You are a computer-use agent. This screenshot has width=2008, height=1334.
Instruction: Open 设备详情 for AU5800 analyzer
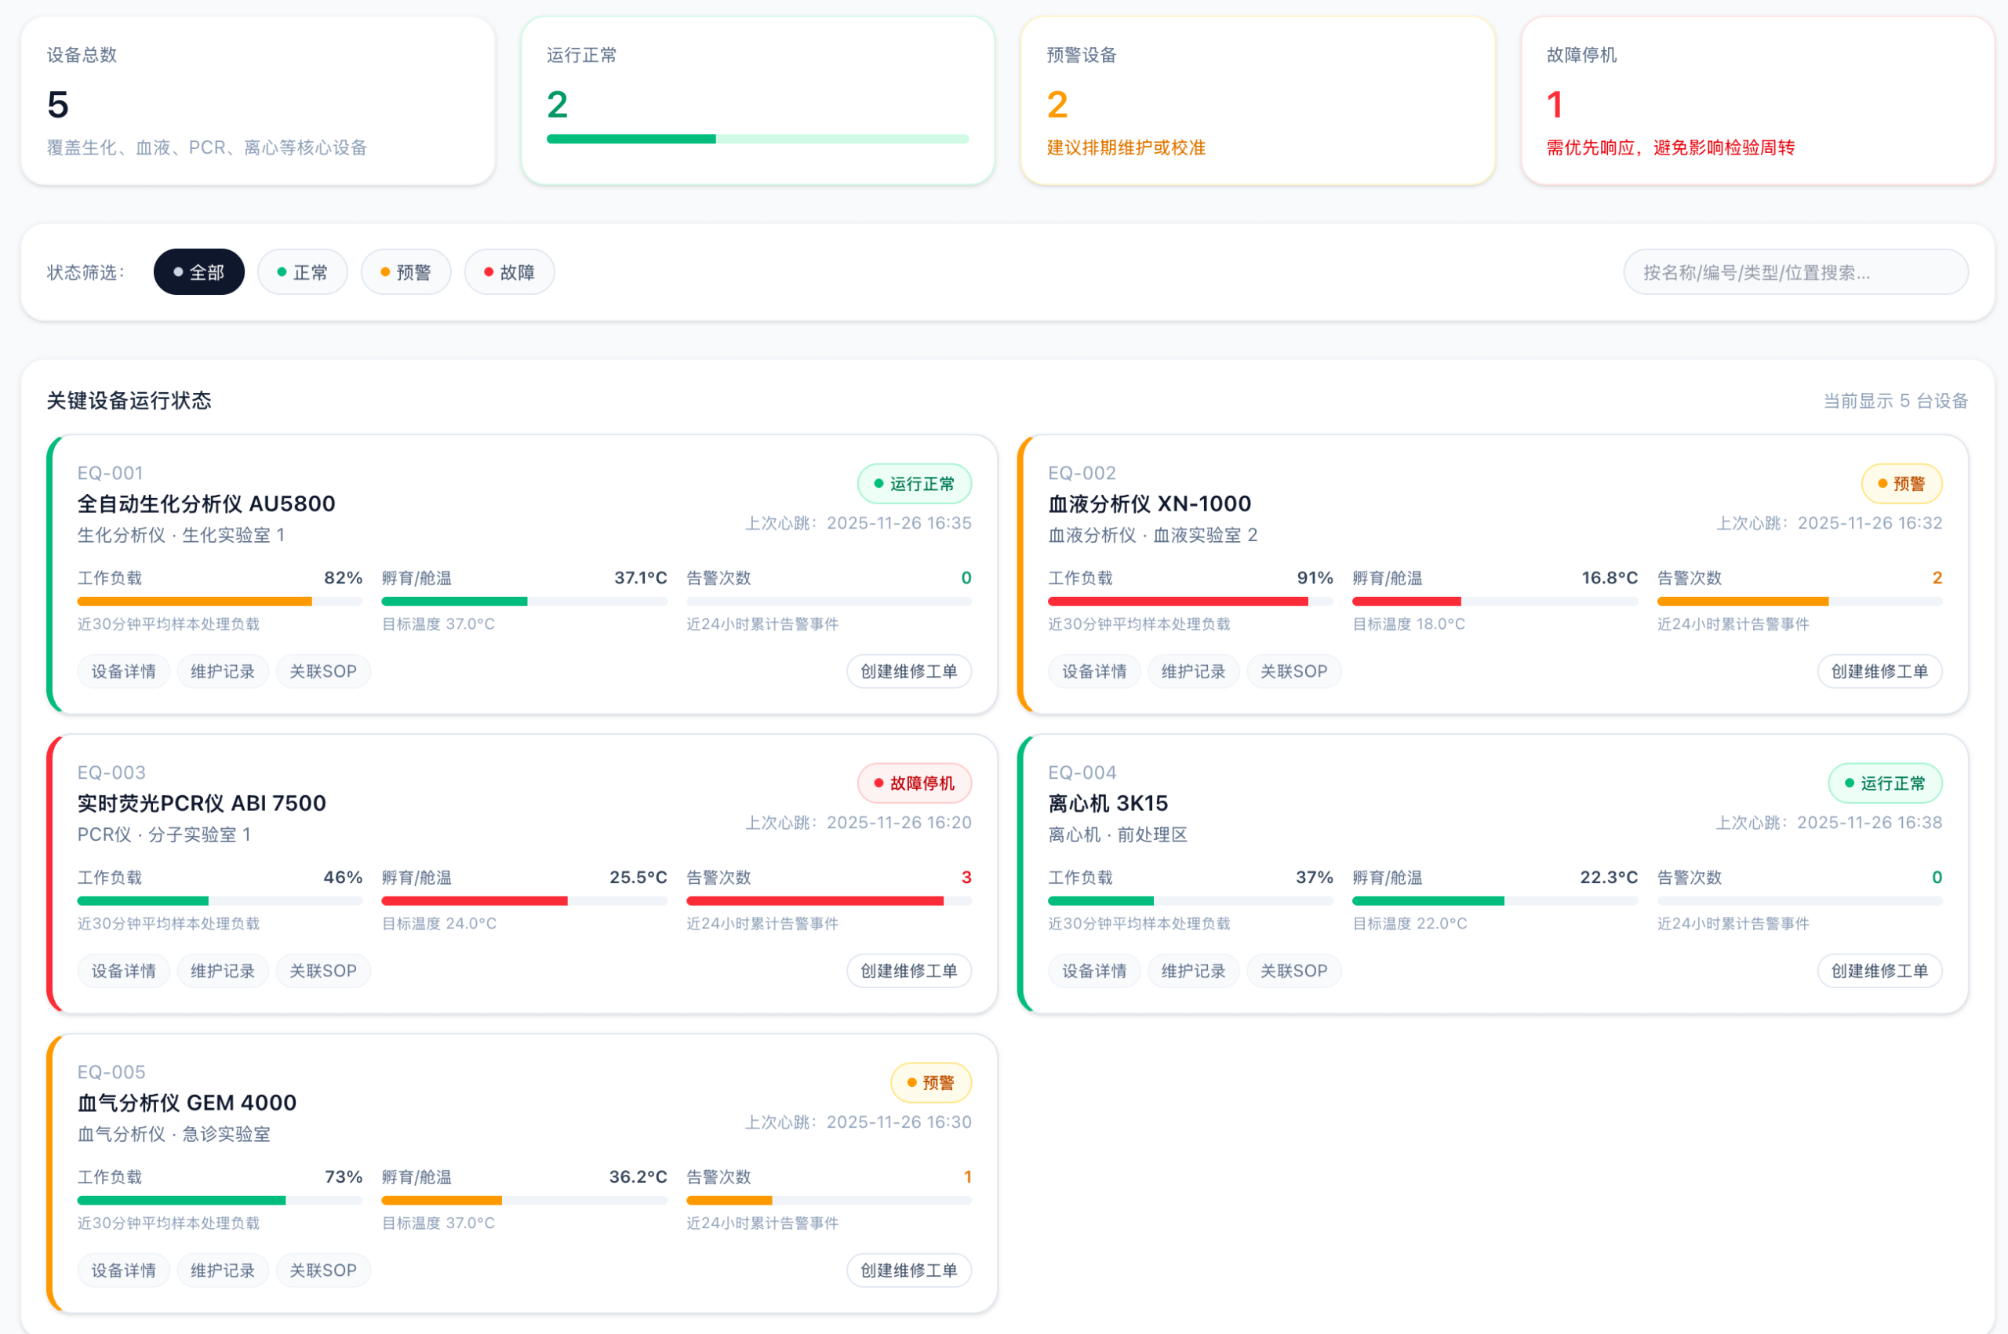pyautogui.click(x=123, y=671)
